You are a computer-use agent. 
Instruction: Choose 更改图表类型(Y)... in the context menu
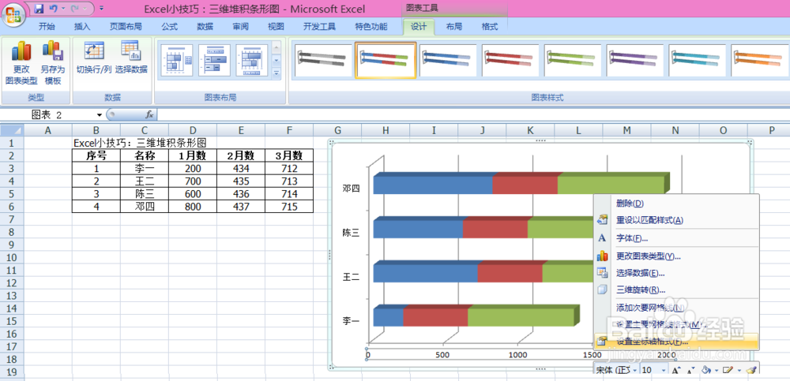click(x=677, y=256)
